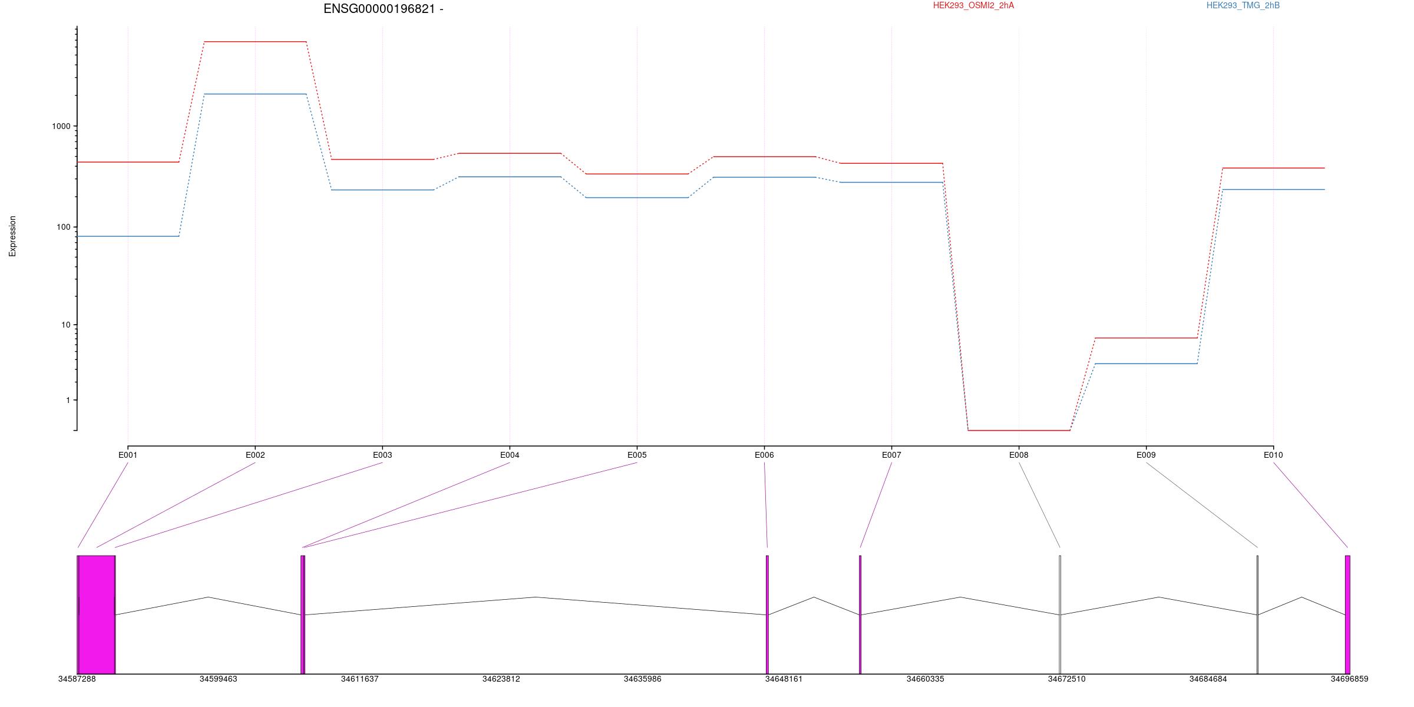This screenshot has width=1414, height=707.
Task: Select exon label E007
Action: point(891,455)
